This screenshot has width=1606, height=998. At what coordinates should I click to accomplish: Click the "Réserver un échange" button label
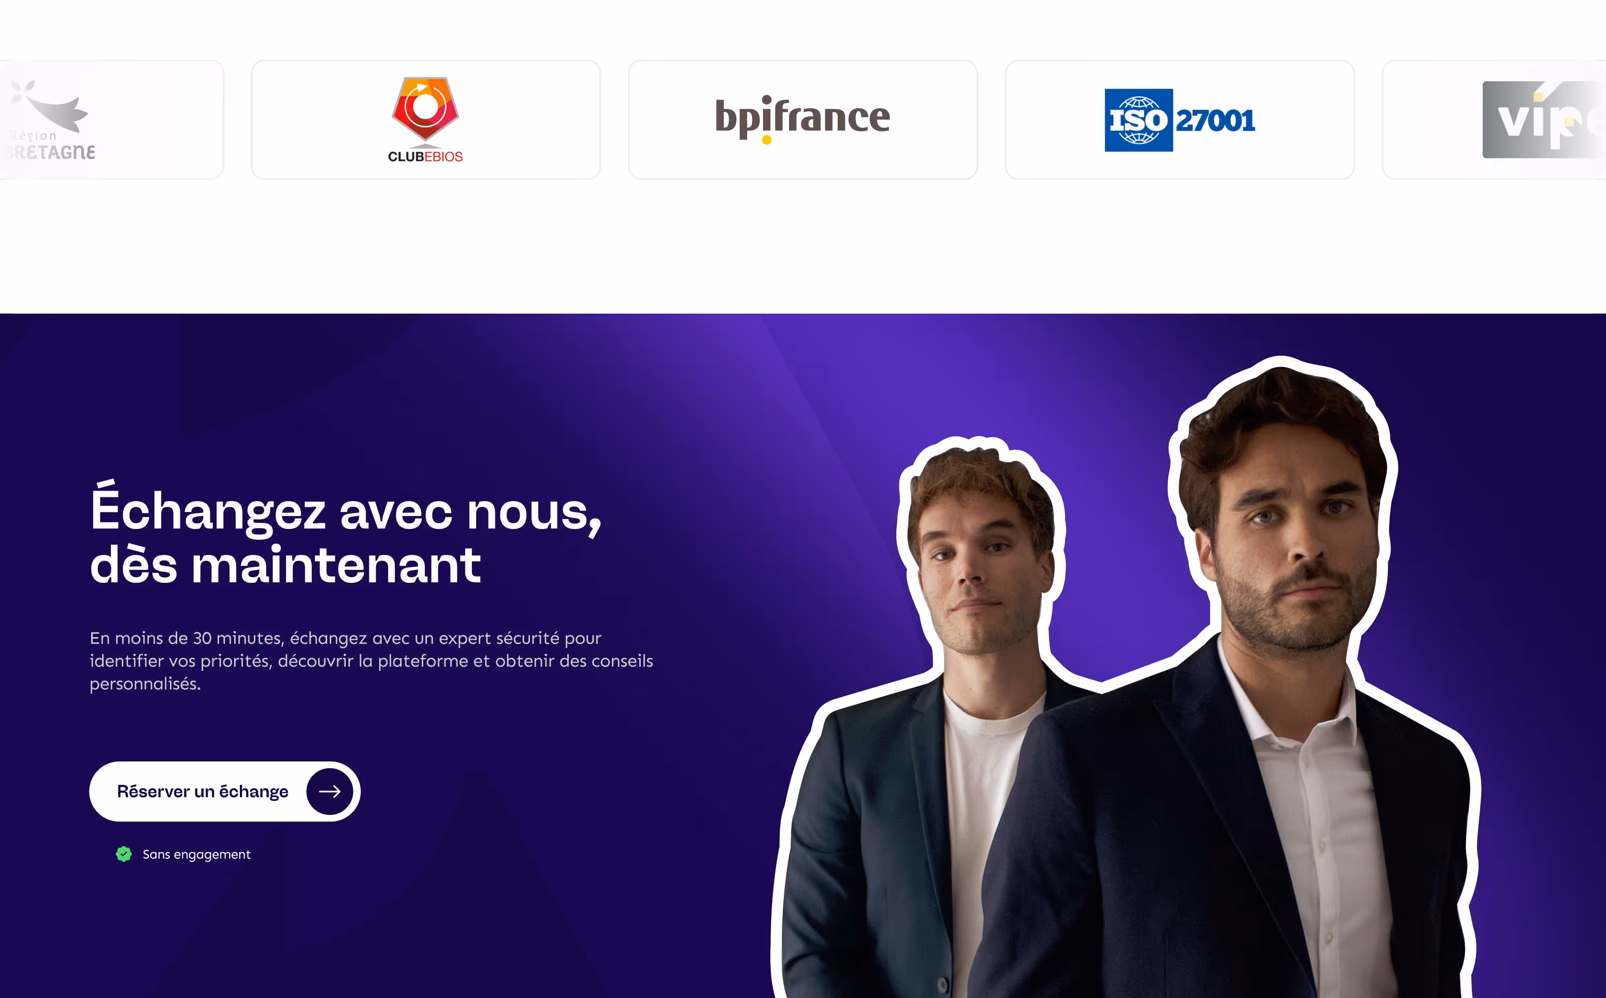202,791
